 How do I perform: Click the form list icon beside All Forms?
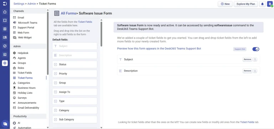pos(57,14)
